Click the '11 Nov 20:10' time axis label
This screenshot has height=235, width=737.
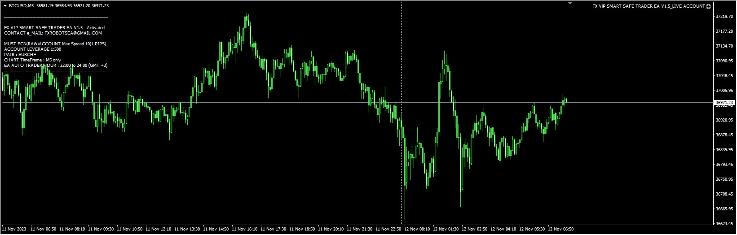tap(331, 229)
